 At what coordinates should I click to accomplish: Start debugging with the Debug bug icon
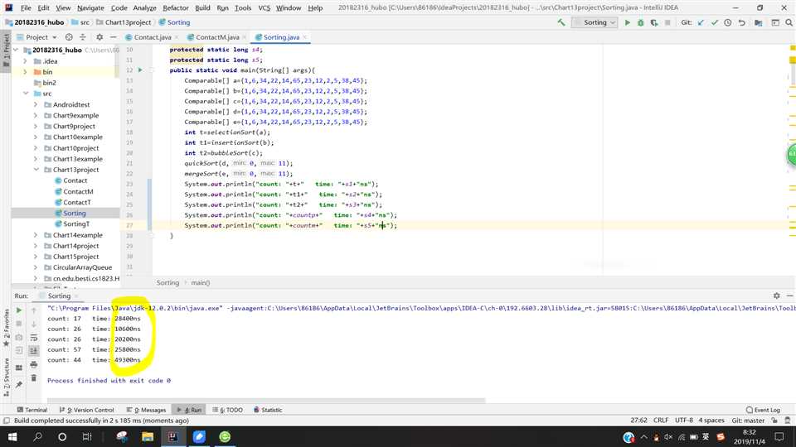[641, 22]
